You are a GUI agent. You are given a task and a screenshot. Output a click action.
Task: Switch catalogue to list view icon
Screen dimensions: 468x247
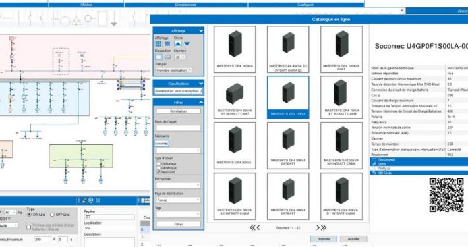167,44
